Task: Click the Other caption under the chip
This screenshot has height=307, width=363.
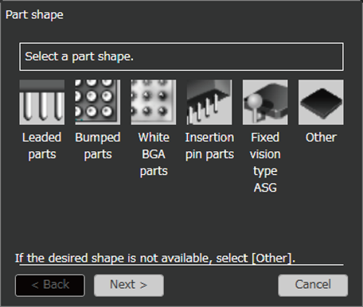Action: pyautogui.click(x=321, y=138)
